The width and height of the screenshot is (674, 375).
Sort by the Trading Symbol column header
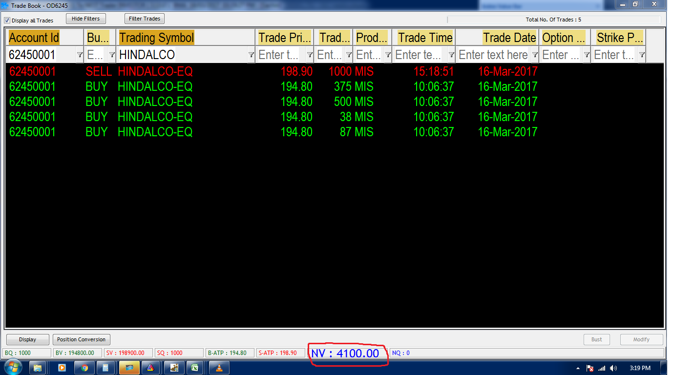click(x=186, y=38)
